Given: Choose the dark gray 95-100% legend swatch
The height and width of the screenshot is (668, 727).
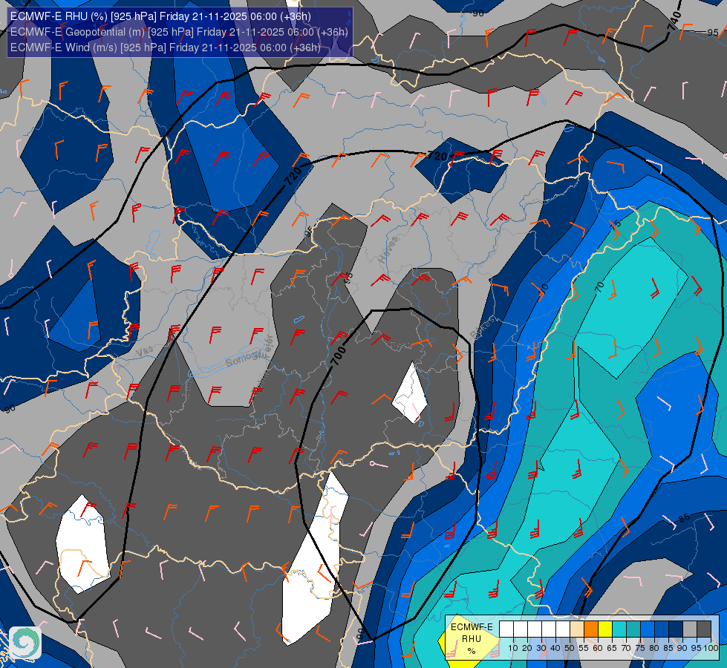Looking at the screenshot, I should pyautogui.click(x=704, y=629).
